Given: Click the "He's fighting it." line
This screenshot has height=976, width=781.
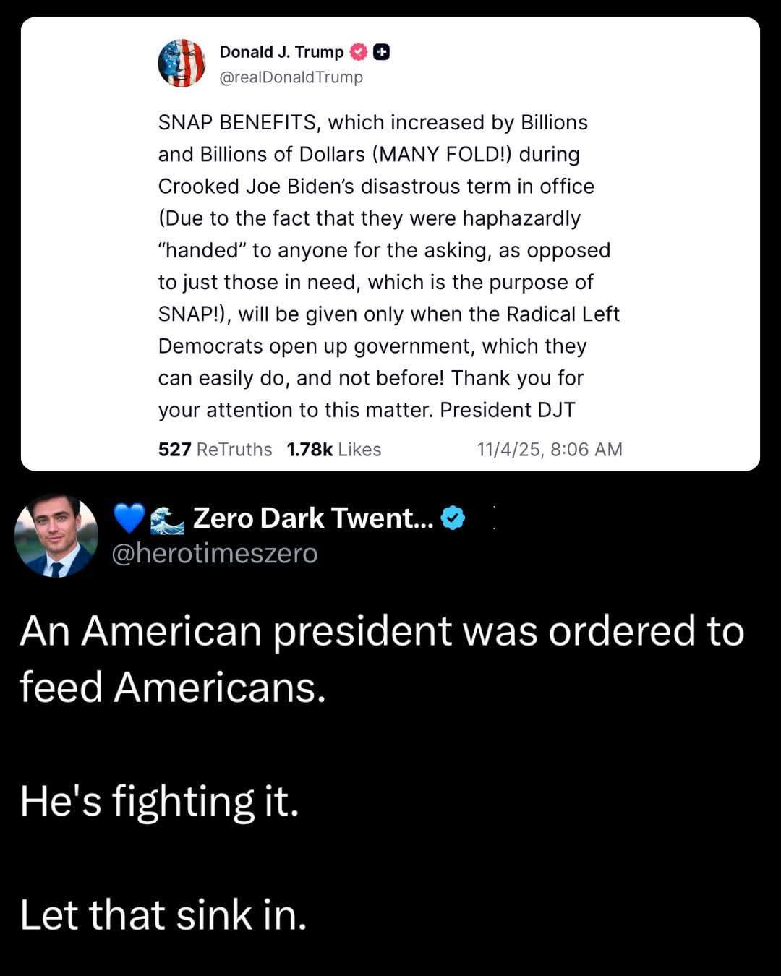Looking at the screenshot, I should tap(159, 801).
